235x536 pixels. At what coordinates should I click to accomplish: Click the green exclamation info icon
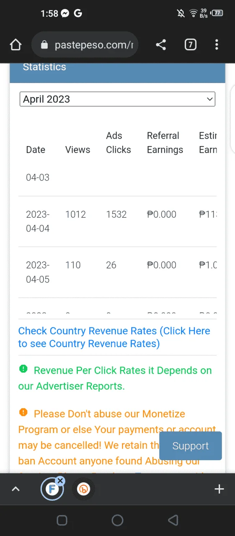click(23, 369)
